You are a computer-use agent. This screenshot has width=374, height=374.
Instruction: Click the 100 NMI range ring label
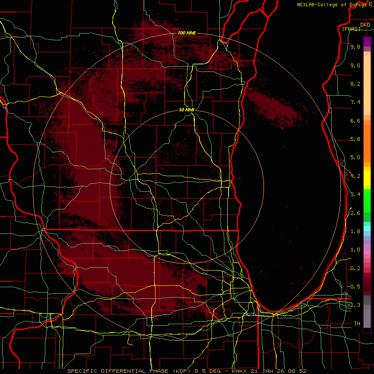tap(187, 33)
